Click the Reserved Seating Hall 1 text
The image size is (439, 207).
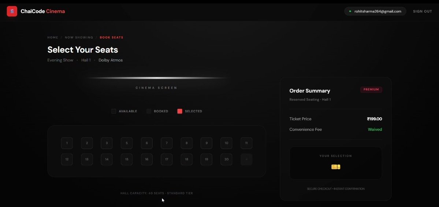pos(310,100)
